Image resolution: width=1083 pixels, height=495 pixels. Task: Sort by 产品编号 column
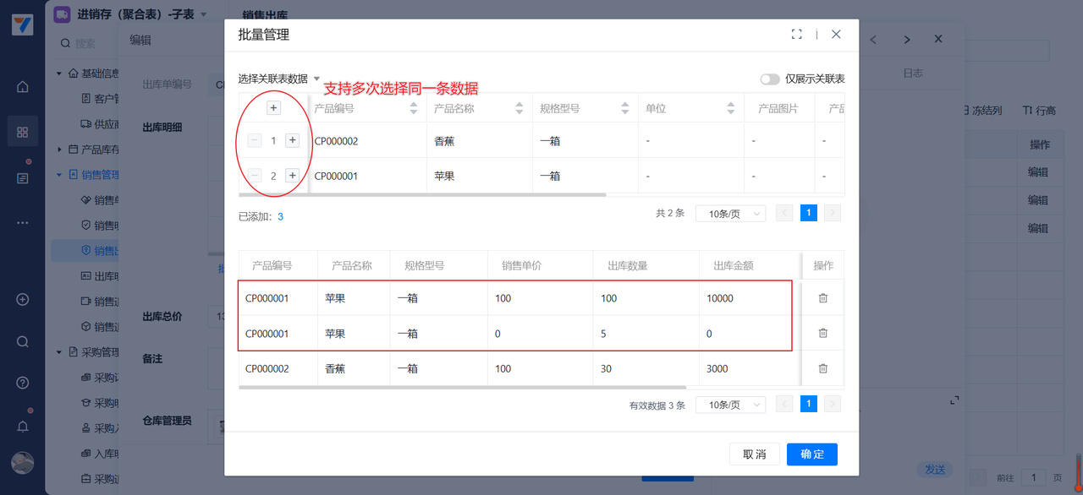pos(414,109)
